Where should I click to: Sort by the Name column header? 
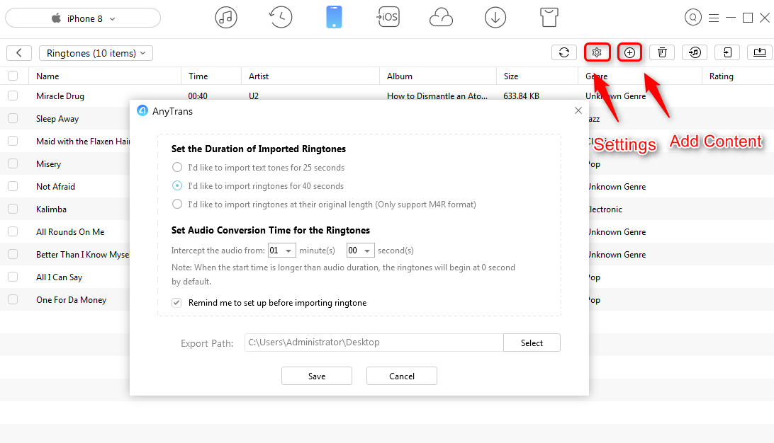pyautogui.click(x=47, y=76)
